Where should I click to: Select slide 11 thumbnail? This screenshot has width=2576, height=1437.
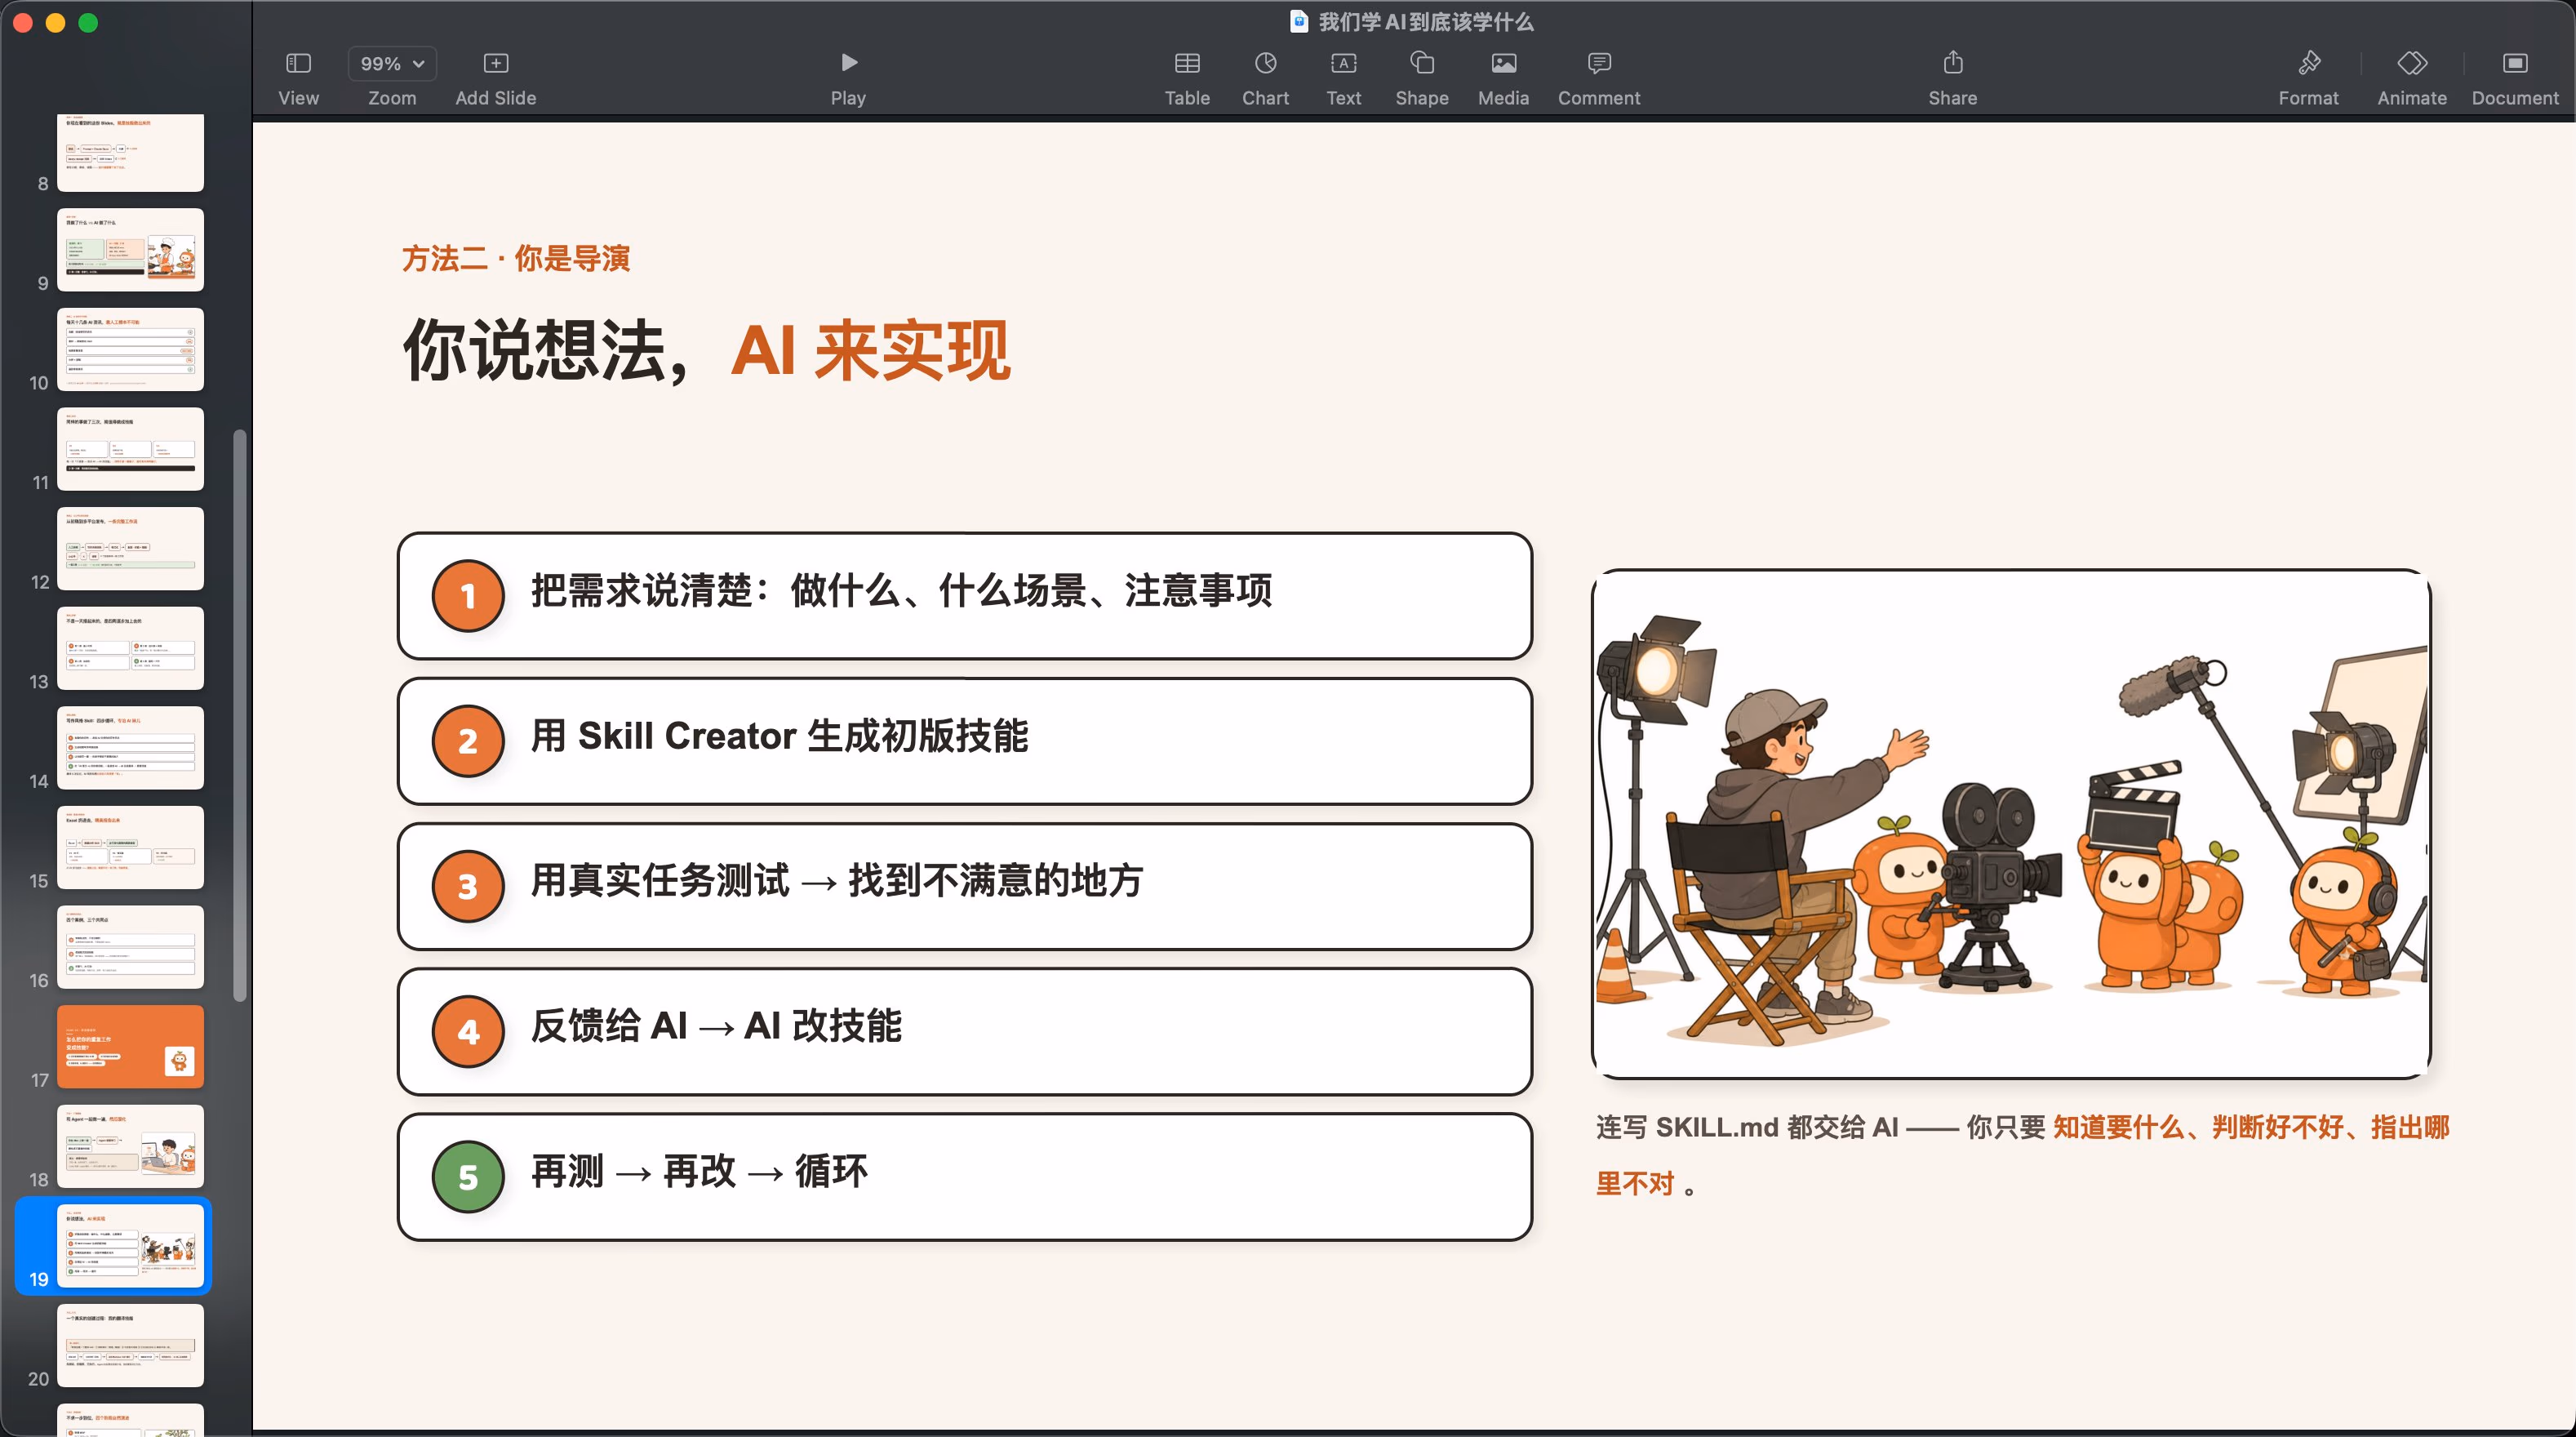pos(130,449)
